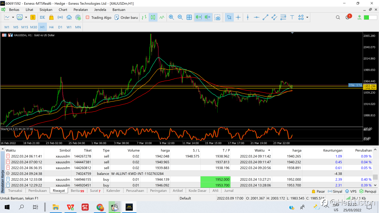The width and height of the screenshot is (379, 213).
Task: Open the shapes objects dropdown arrow
Action: point(307,17)
